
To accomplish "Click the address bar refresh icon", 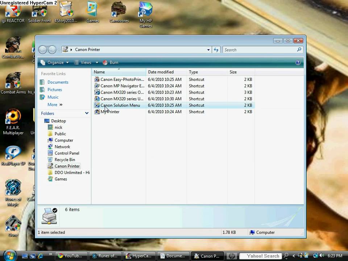I will pyautogui.click(x=216, y=50).
